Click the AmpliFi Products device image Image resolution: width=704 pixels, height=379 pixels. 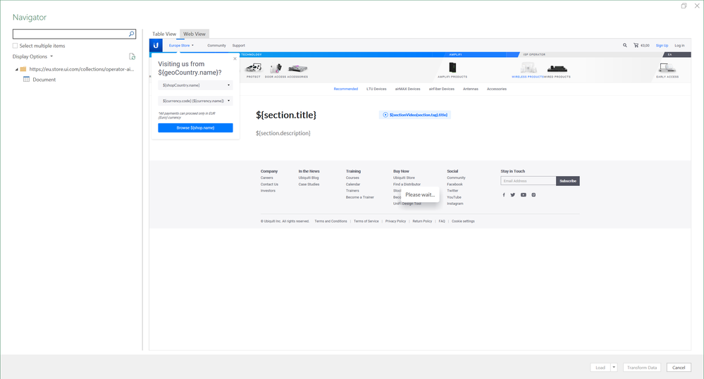(452, 68)
